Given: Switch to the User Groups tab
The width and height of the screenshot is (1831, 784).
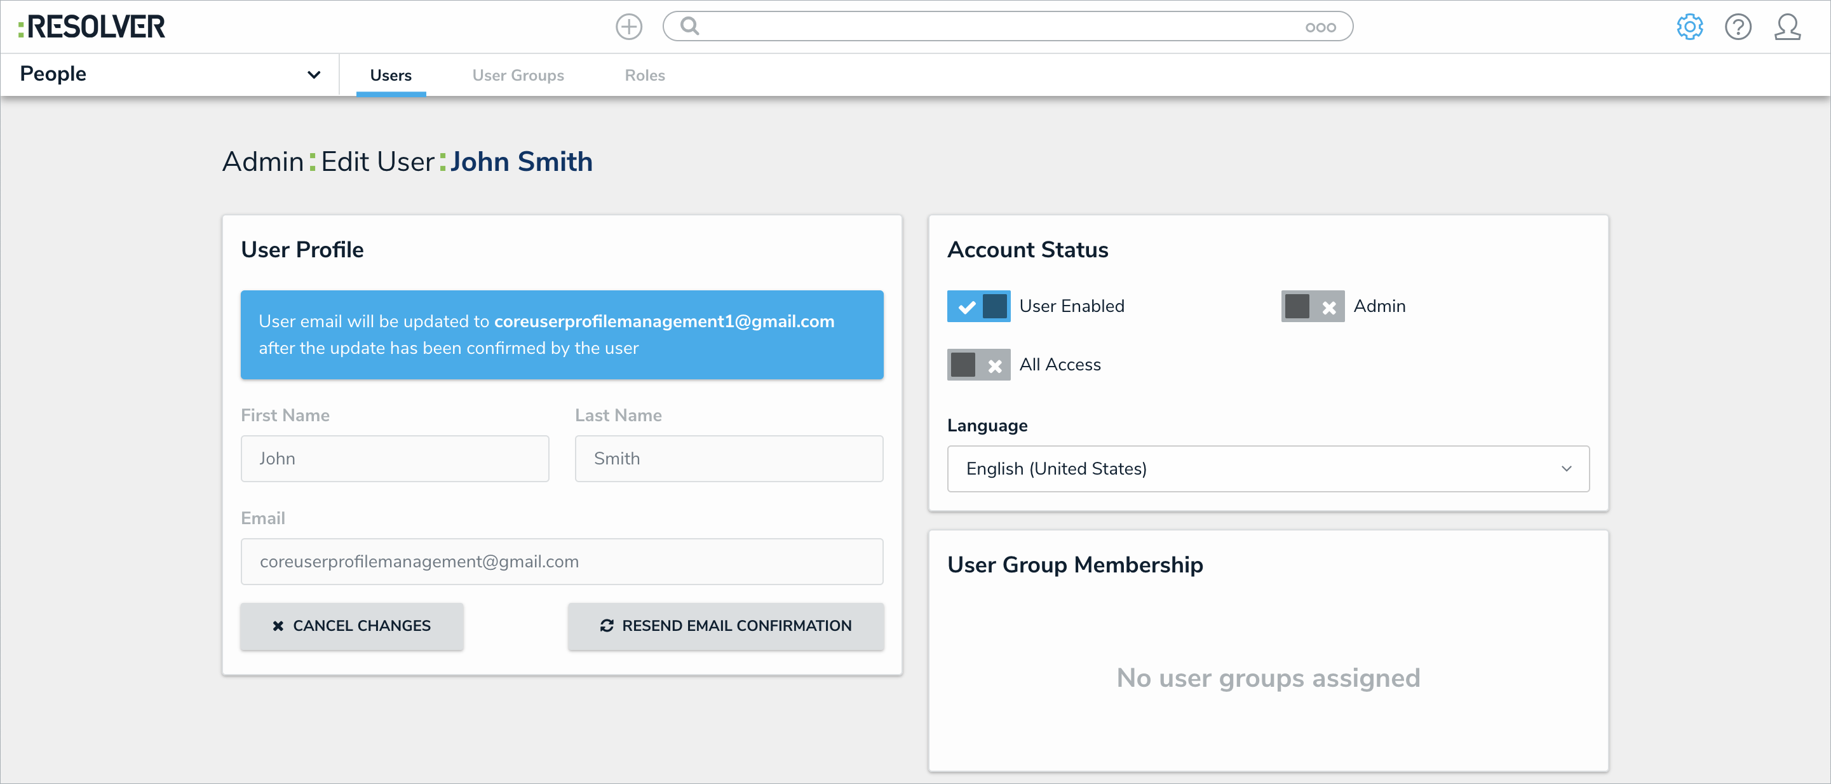Looking at the screenshot, I should tap(517, 76).
